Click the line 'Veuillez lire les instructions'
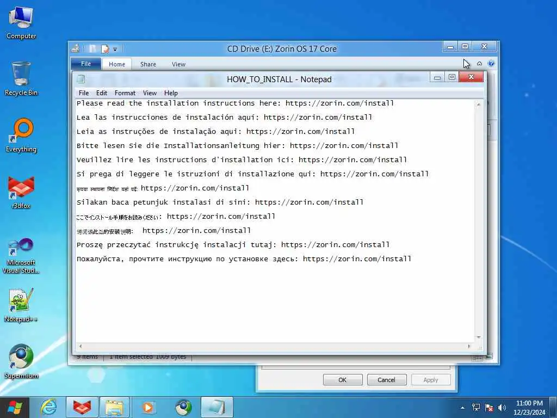This screenshot has height=418, width=557. click(242, 160)
